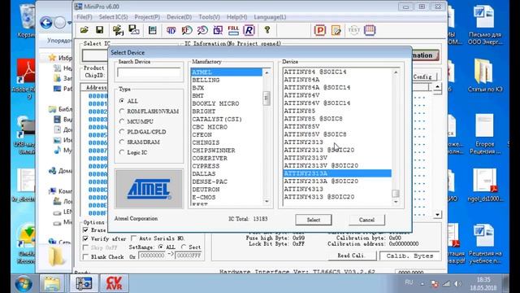Click the Windows Start button
Viewport: 520px width, 293px height.
[24, 284]
